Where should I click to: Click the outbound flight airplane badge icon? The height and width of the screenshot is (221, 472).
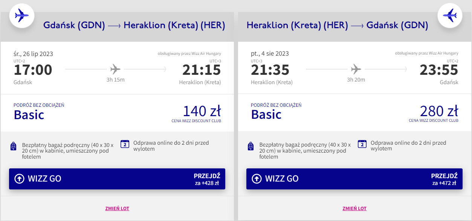point(22,15)
